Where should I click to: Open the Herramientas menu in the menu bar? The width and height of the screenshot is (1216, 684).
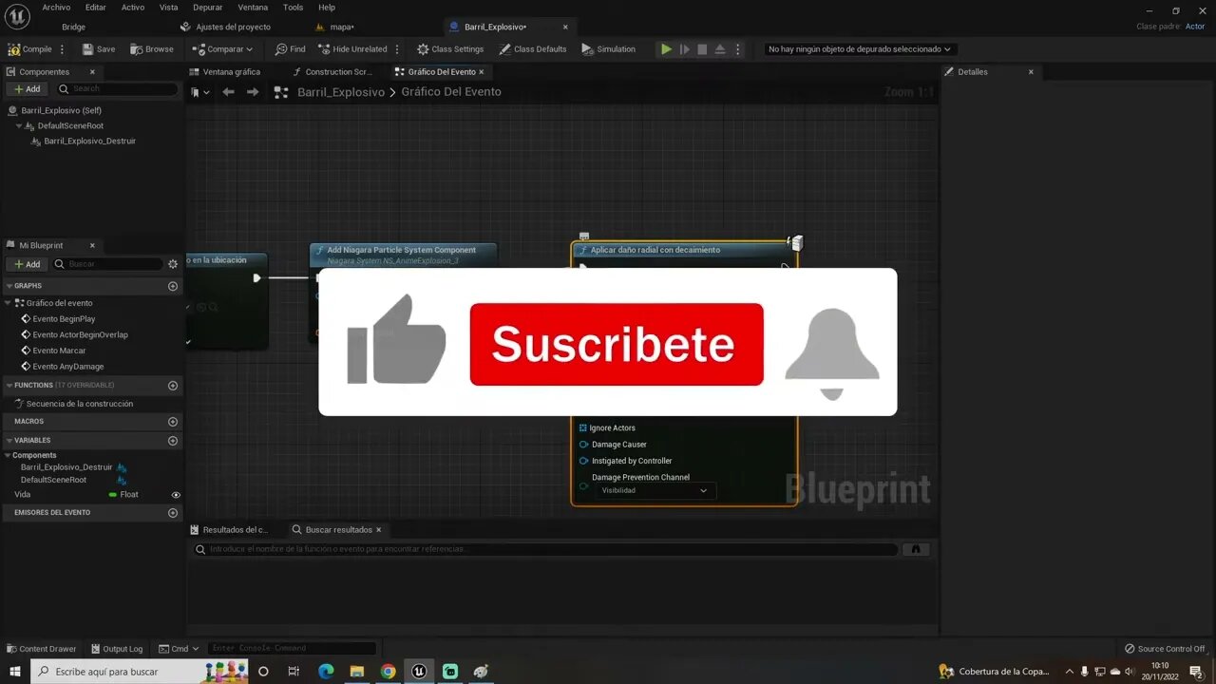pyautogui.click(x=293, y=7)
